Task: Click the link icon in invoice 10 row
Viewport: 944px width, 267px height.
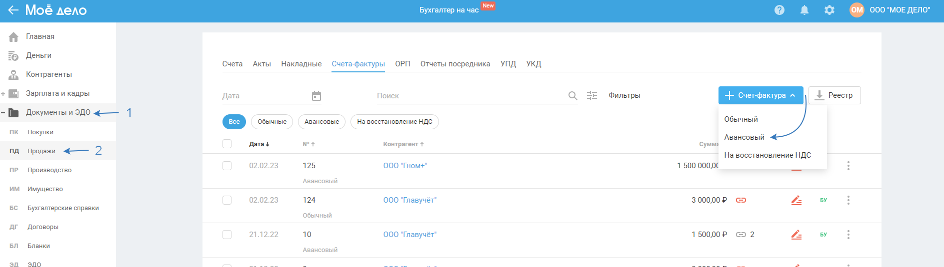Action: coord(741,235)
